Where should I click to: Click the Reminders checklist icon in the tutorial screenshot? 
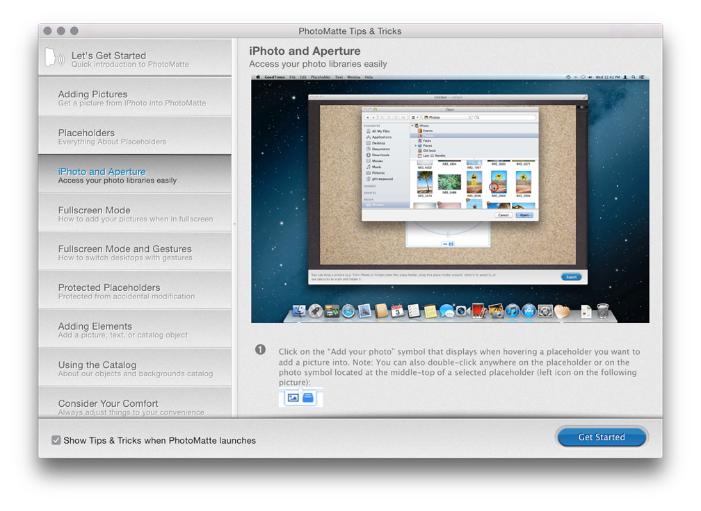[x=414, y=310]
